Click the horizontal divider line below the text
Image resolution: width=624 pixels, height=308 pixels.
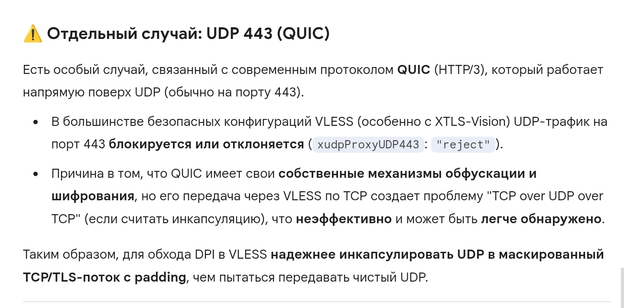click(316, 302)
